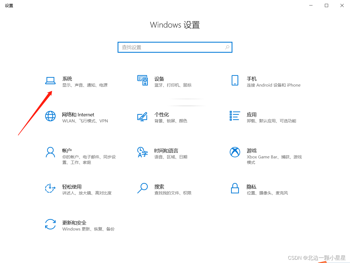The height and width of the screenshot is (263, 350).
Task: Select the 更新和安全 category title
Action: point(74,223)
